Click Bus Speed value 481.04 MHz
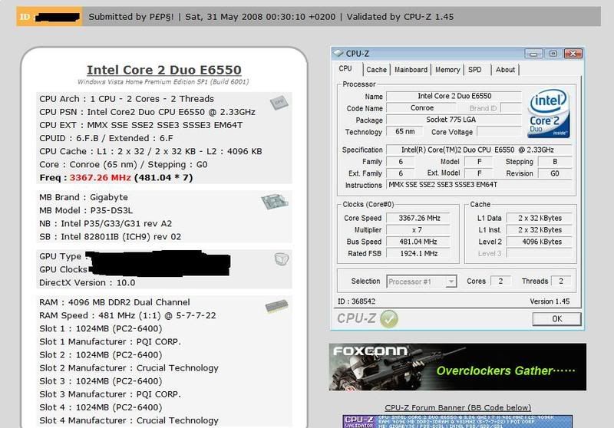This screenshot has height=428, width=614. (x=419, y=242)
